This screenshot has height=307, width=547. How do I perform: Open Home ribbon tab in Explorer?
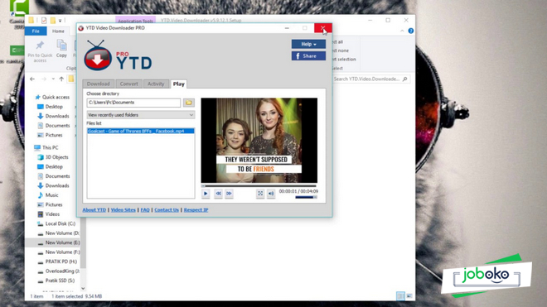[x=58, y=31]
